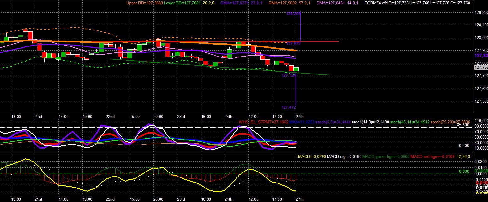Click the highlighted 127,768 current price tag
Image resolution: width=488 pixels, height=202 pixels.
point(481,67)
